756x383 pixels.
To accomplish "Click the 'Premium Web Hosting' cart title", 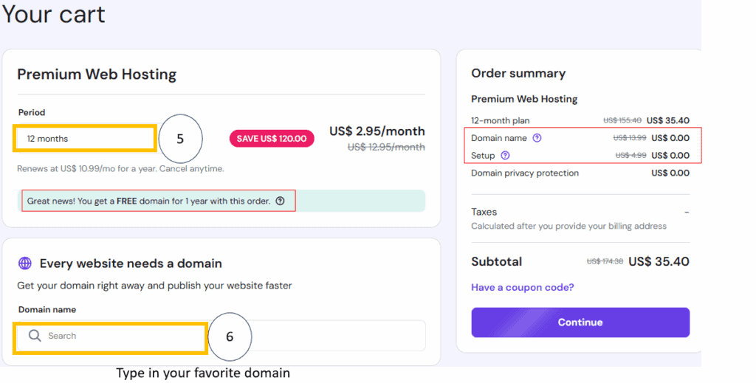I will tap(97, 75).
